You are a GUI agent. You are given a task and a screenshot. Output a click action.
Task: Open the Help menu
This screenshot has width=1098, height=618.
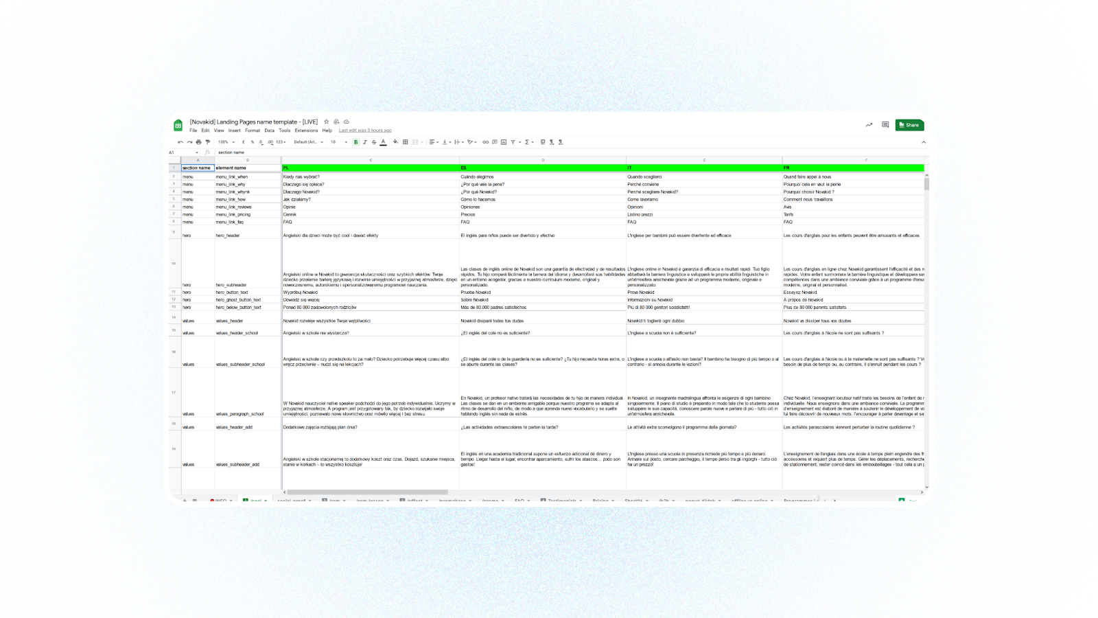coord(327,130)
